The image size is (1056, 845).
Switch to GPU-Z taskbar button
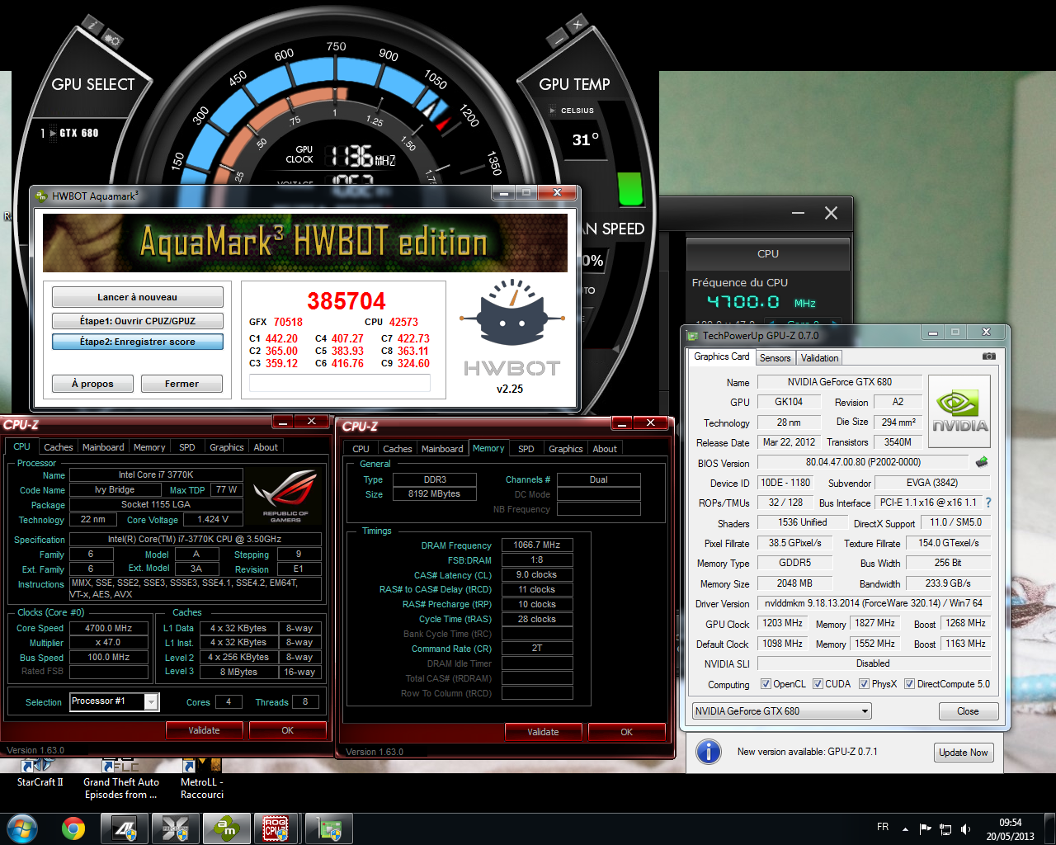329,828
